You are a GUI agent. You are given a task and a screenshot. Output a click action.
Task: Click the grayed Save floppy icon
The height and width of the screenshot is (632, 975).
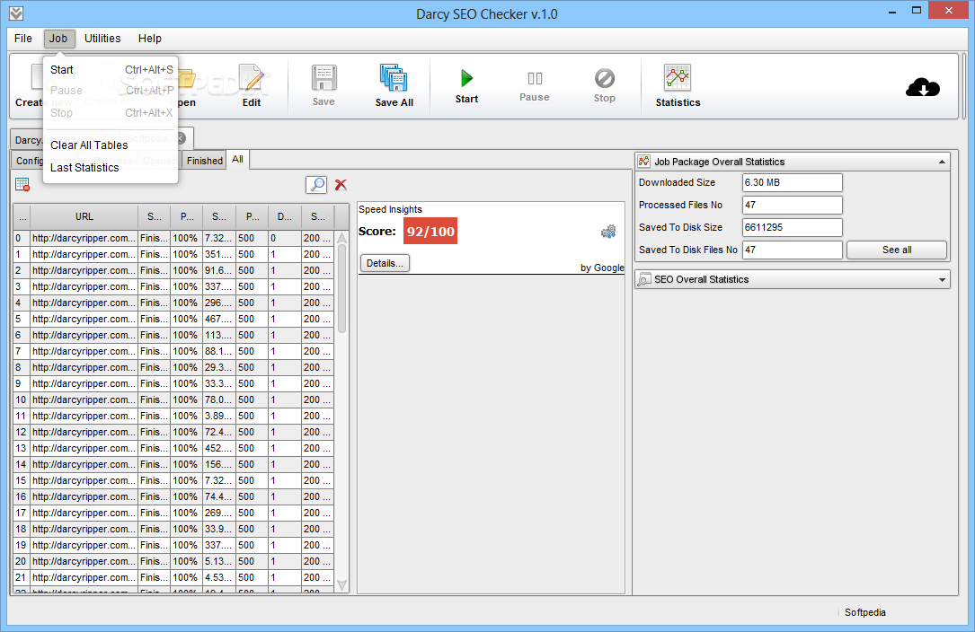coord(324,78)
